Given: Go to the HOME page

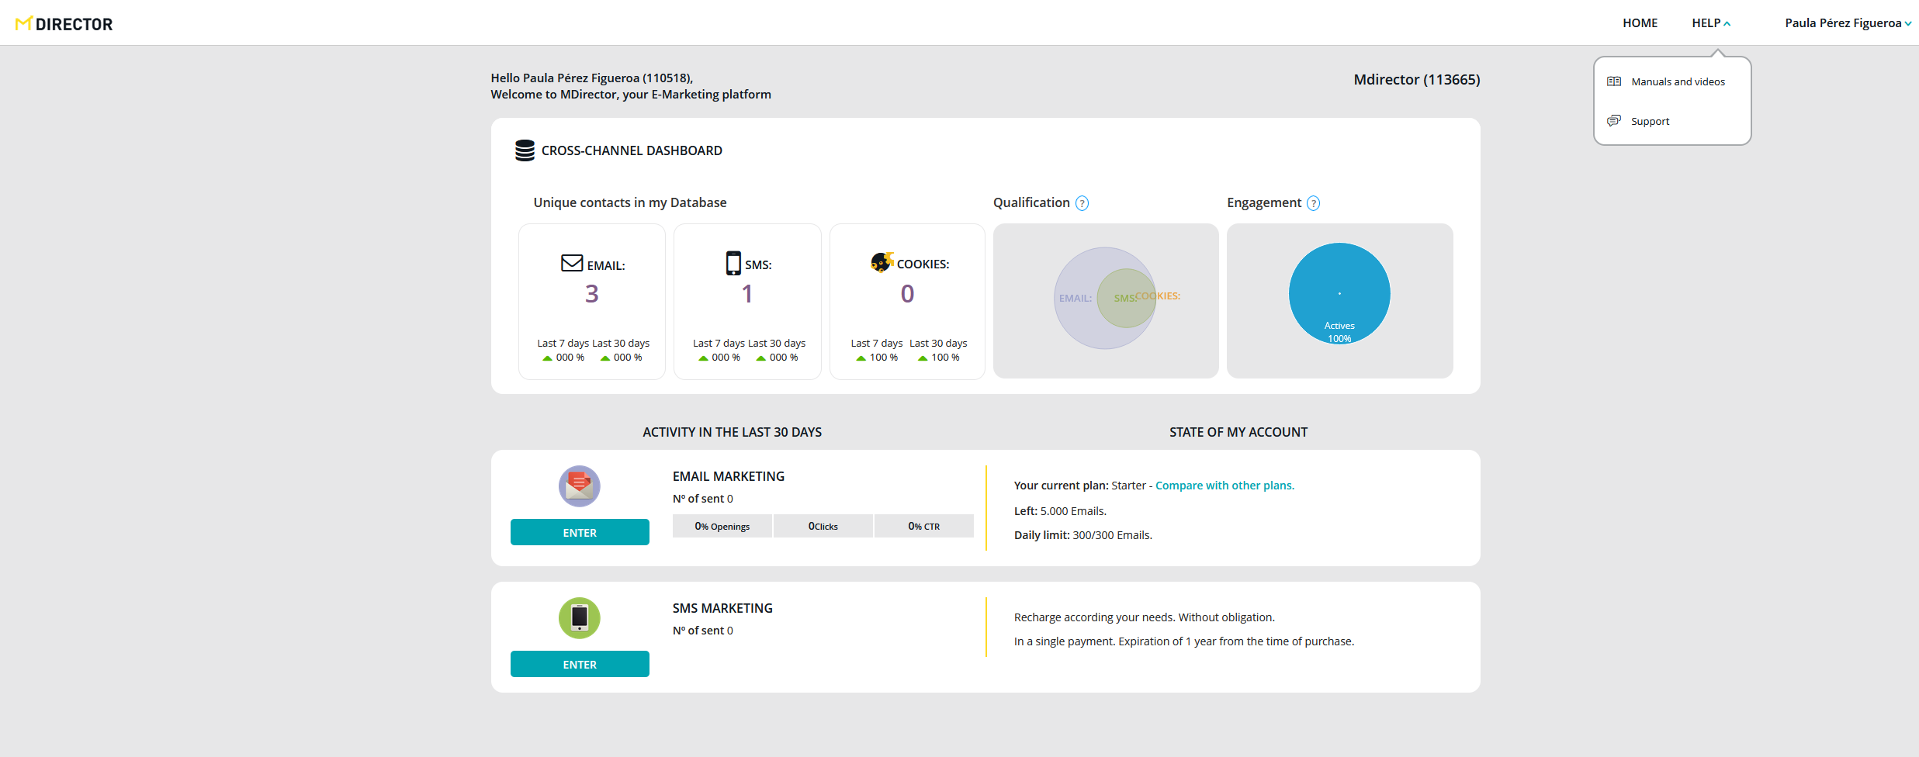Looking at the screenshot, I should pos(1640,23).
